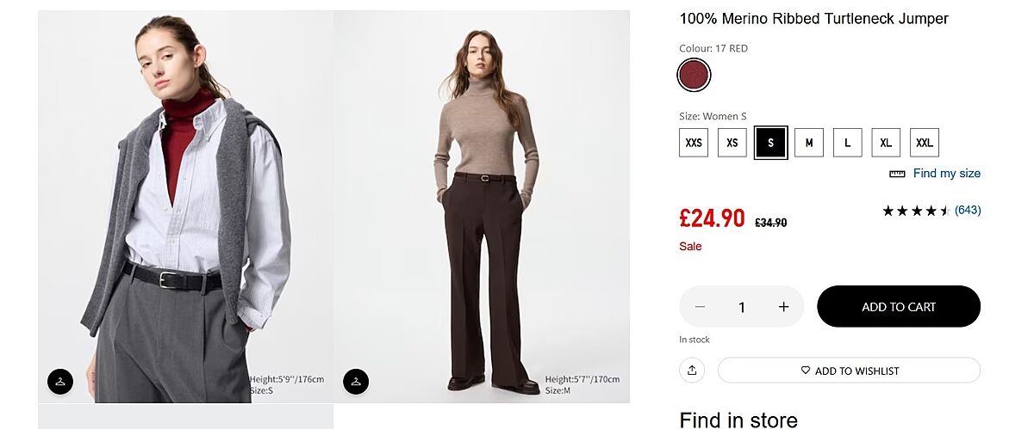Screen dimensions: 1034x429
Task: Select size S
Action: (770, 143)
